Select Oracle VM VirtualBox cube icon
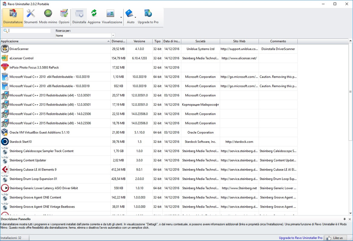Image resolution: width=353 pixels, height=241 pixels. click(x=5, y=132)
